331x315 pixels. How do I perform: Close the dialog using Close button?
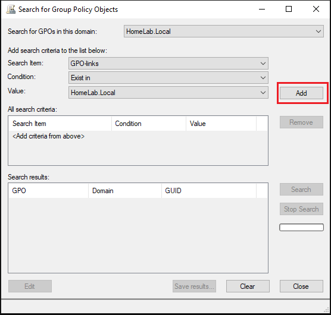[x=301, y=286]
